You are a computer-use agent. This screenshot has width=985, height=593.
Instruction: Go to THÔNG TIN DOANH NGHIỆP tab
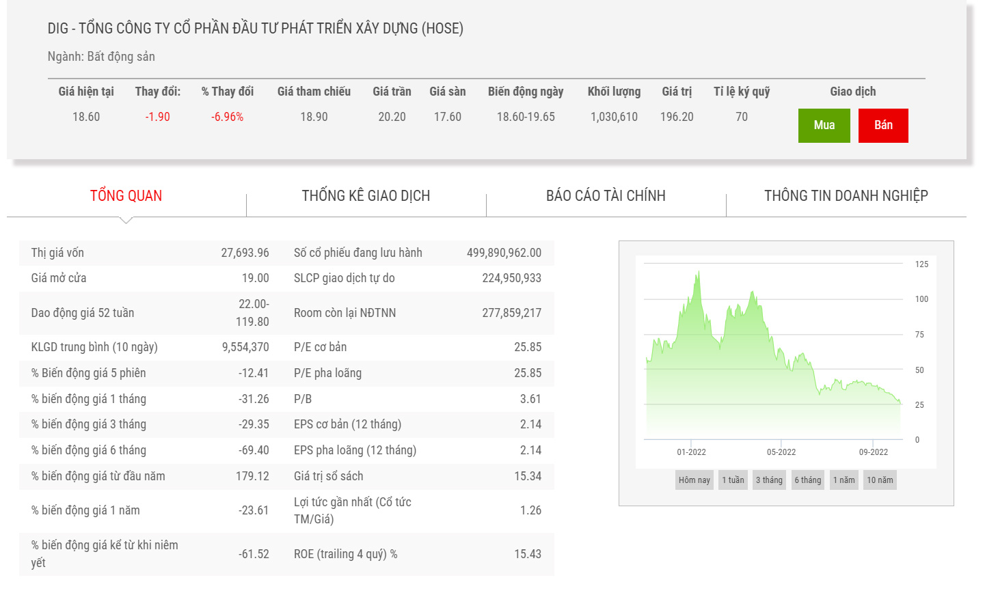[x=846, y=196]
